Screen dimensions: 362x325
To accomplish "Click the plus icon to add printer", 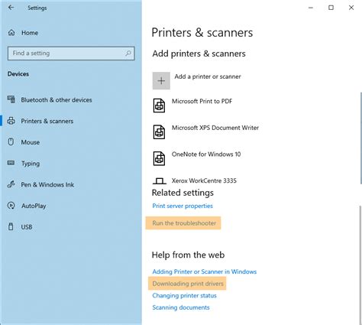I will tap(161, 81).
